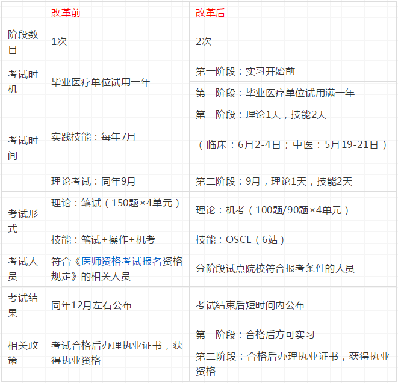Click 理论：笔试（150题×4单元）cell
This screenshot has height=383, width=398.
coord(116,203)
